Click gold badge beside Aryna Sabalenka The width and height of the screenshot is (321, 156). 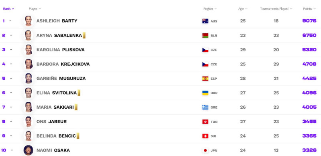tap(84, 35)
